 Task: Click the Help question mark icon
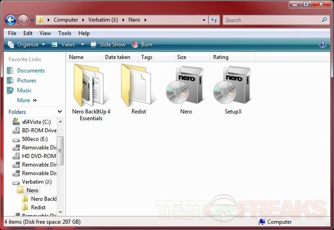(322, 45)
